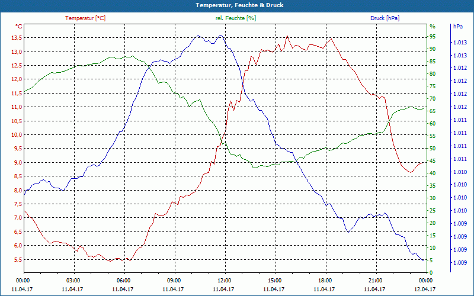The width and height of the screenshot is (474, 296).
Task: Select the '80' humidity axis value
Action: (433, 74)
